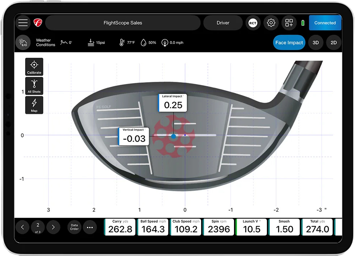
Task: Select the Ball Speed 164.3 tile
Action: point(153,227)
